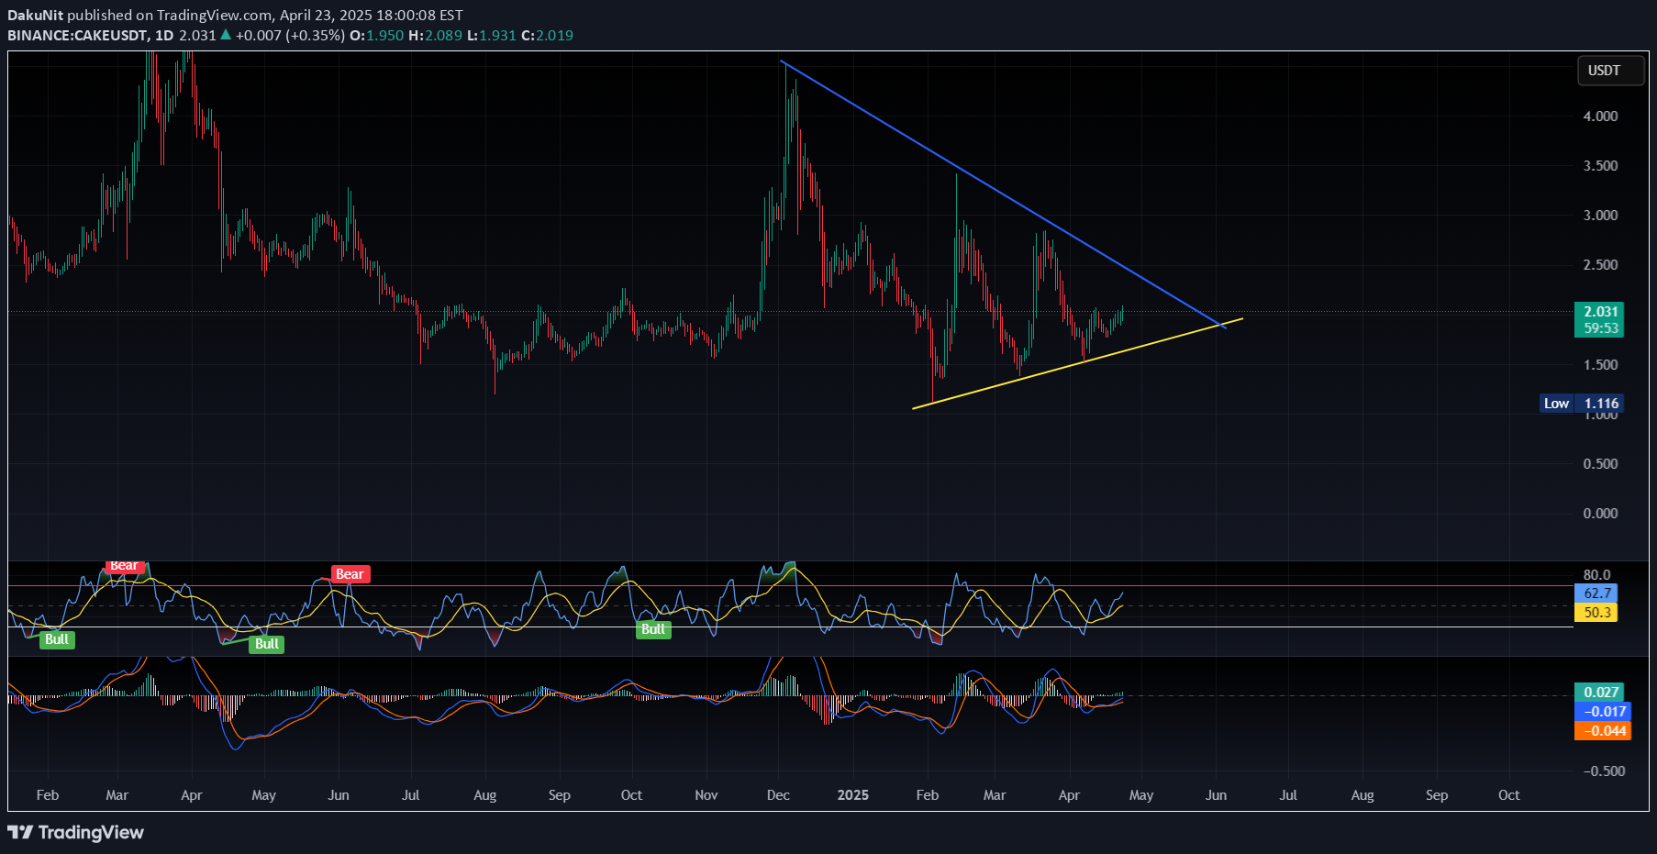Click the USDT currency button
The width and height of the screenshot is (1657, 854).
1610,71
